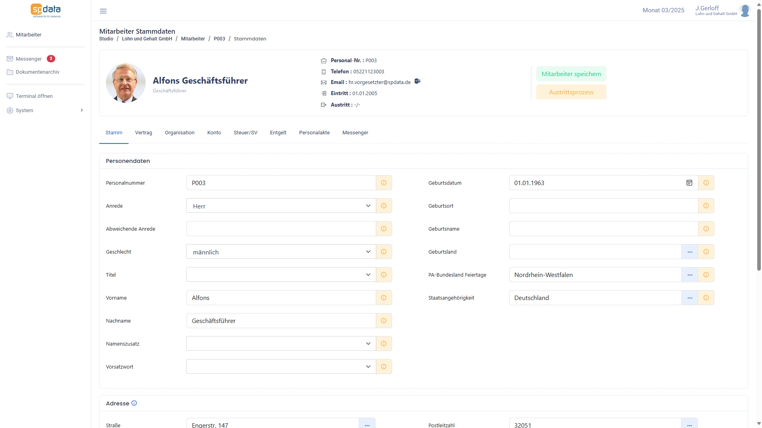Click the Vorname input field
This screenshot has width=762, height=428.
[281, 298]
